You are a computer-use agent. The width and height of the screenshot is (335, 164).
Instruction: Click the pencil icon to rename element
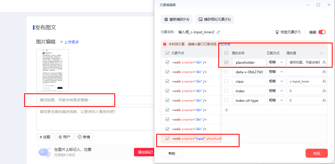click(x=218, y=32)
